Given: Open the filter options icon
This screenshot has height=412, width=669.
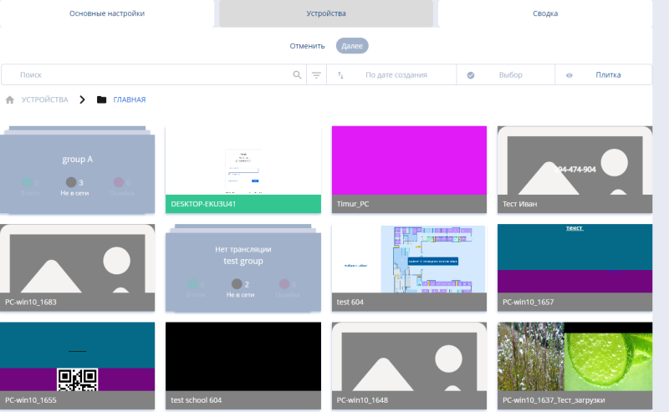Looking at the screenshot, I should coord(316,75).
